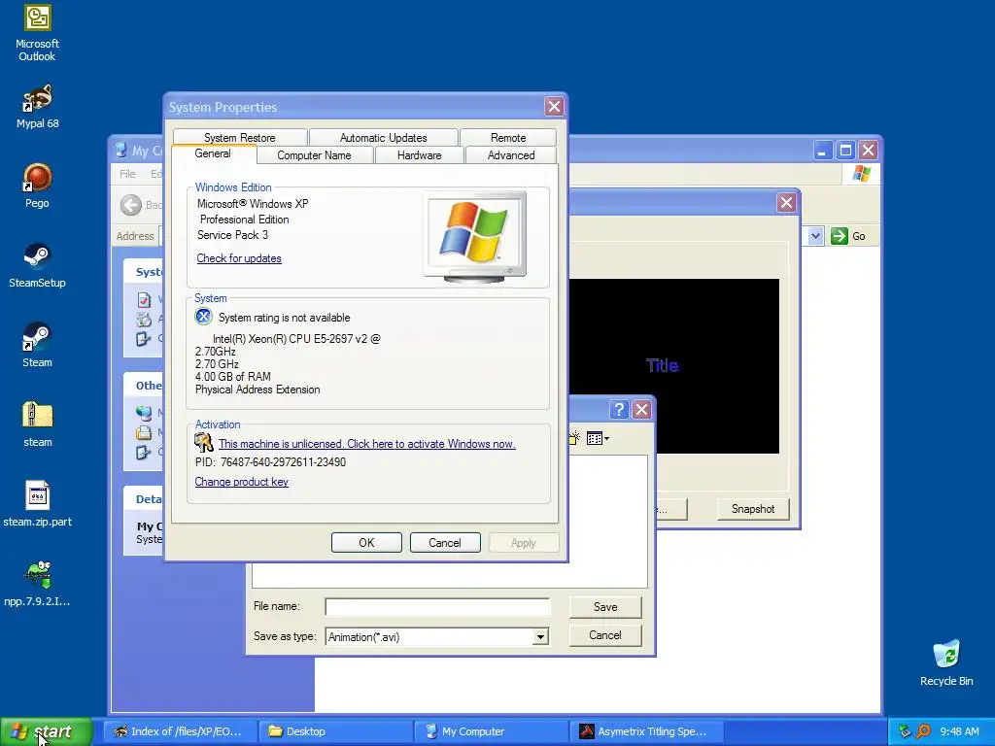The height and width of the screenshot is (746, 995).
Task: Maximize the My Computer window
Action: pos(845,151)
